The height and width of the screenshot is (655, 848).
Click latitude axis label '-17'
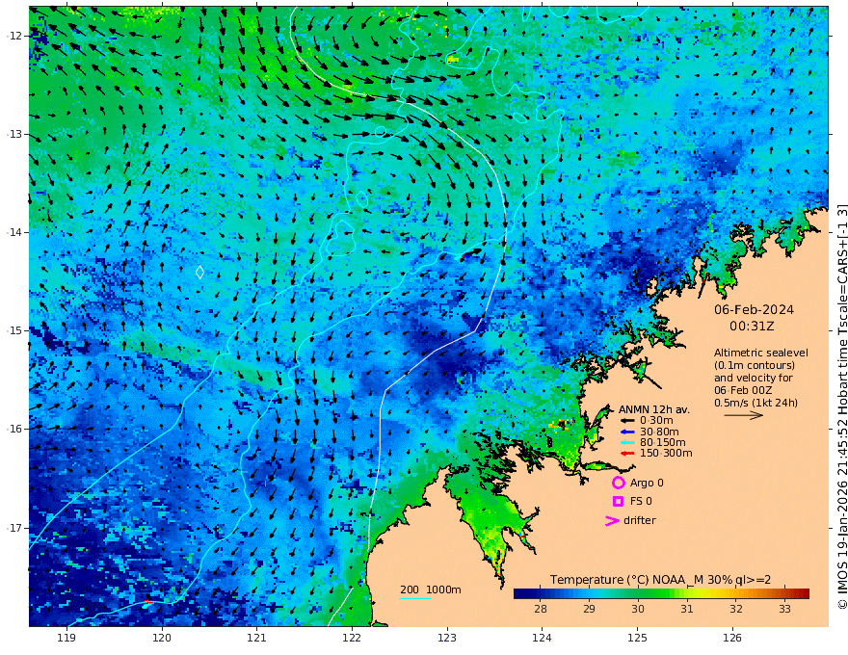[14, 528]
